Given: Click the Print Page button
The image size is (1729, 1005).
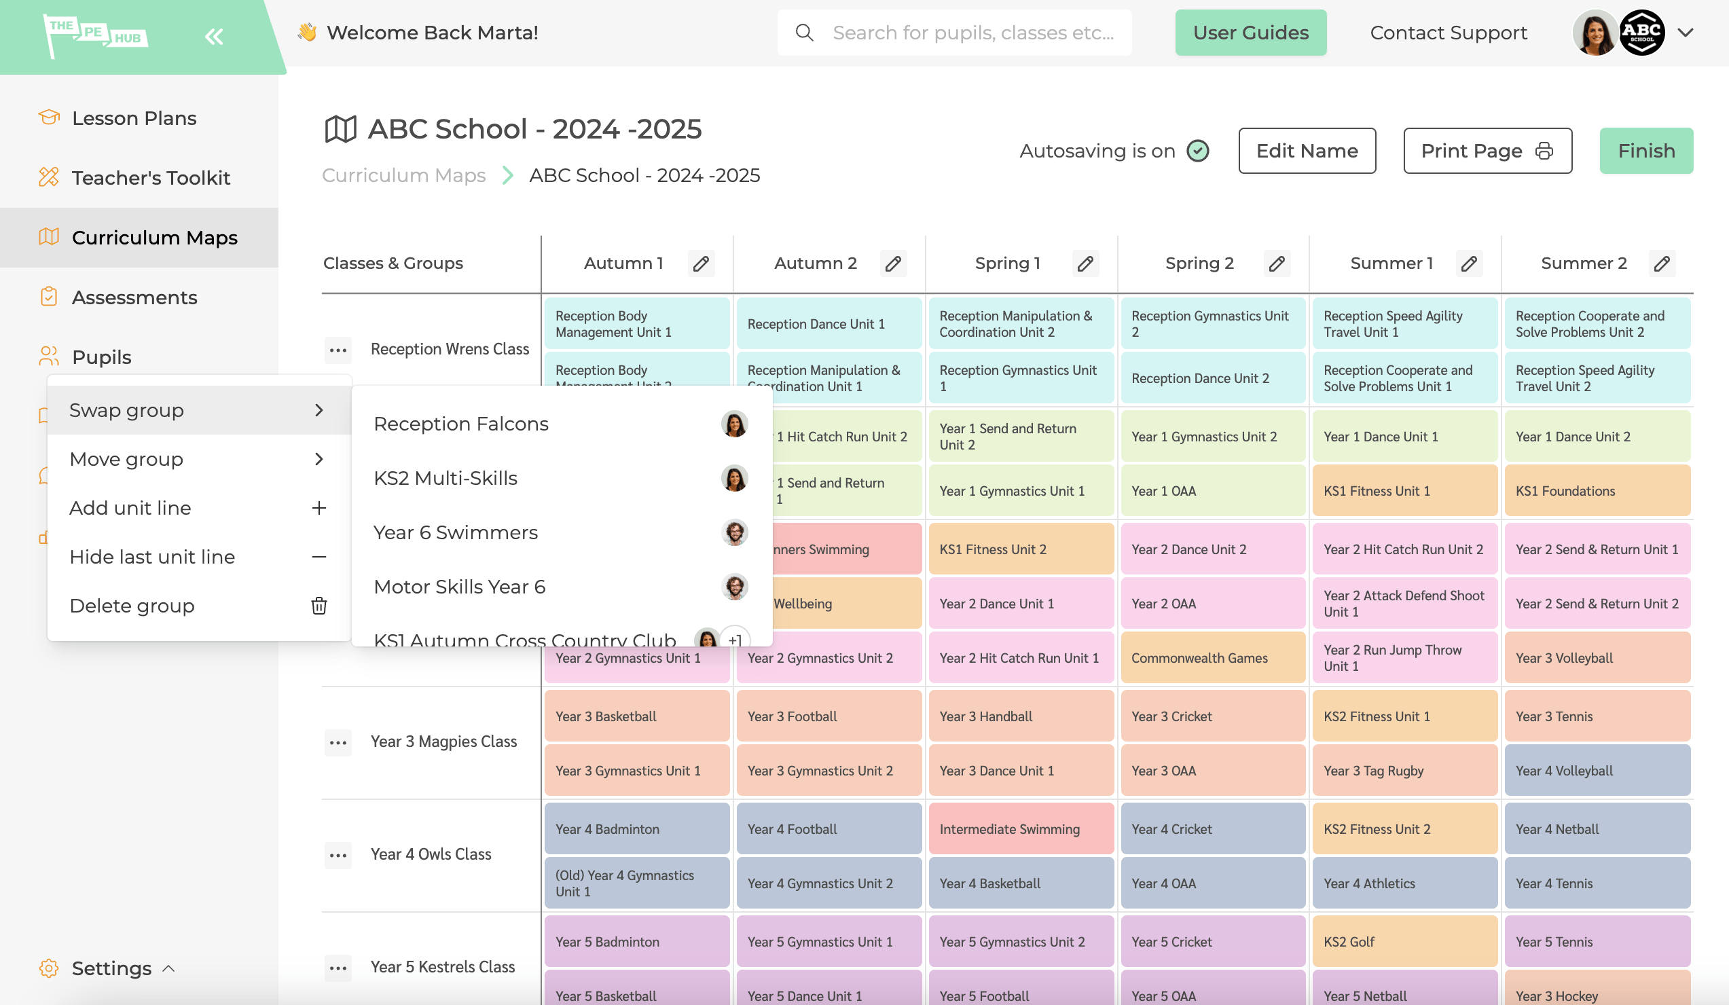Looking at the screenshot, I should (1487, 151).
